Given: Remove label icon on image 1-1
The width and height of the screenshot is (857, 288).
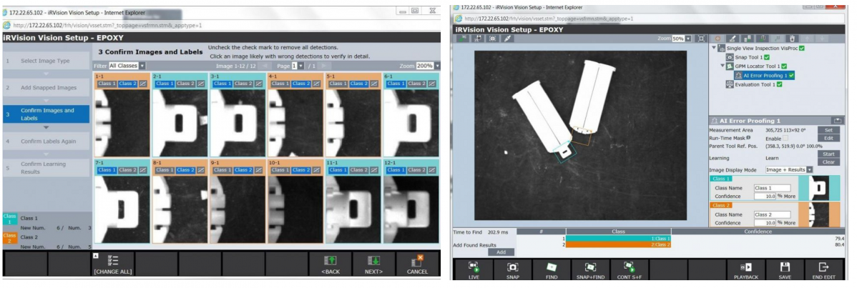Looking at the screenshot, I should [142, 84].
